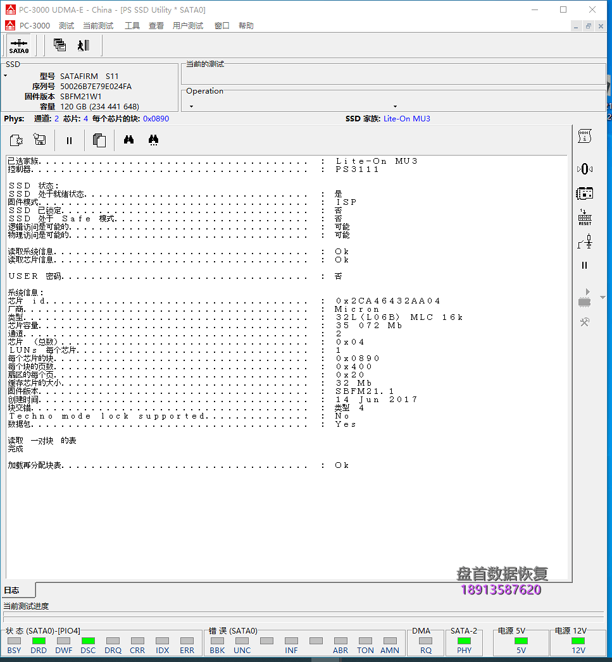Click serial number 50026B7E79E024FA
612x662 pixels.
[96, 86]
